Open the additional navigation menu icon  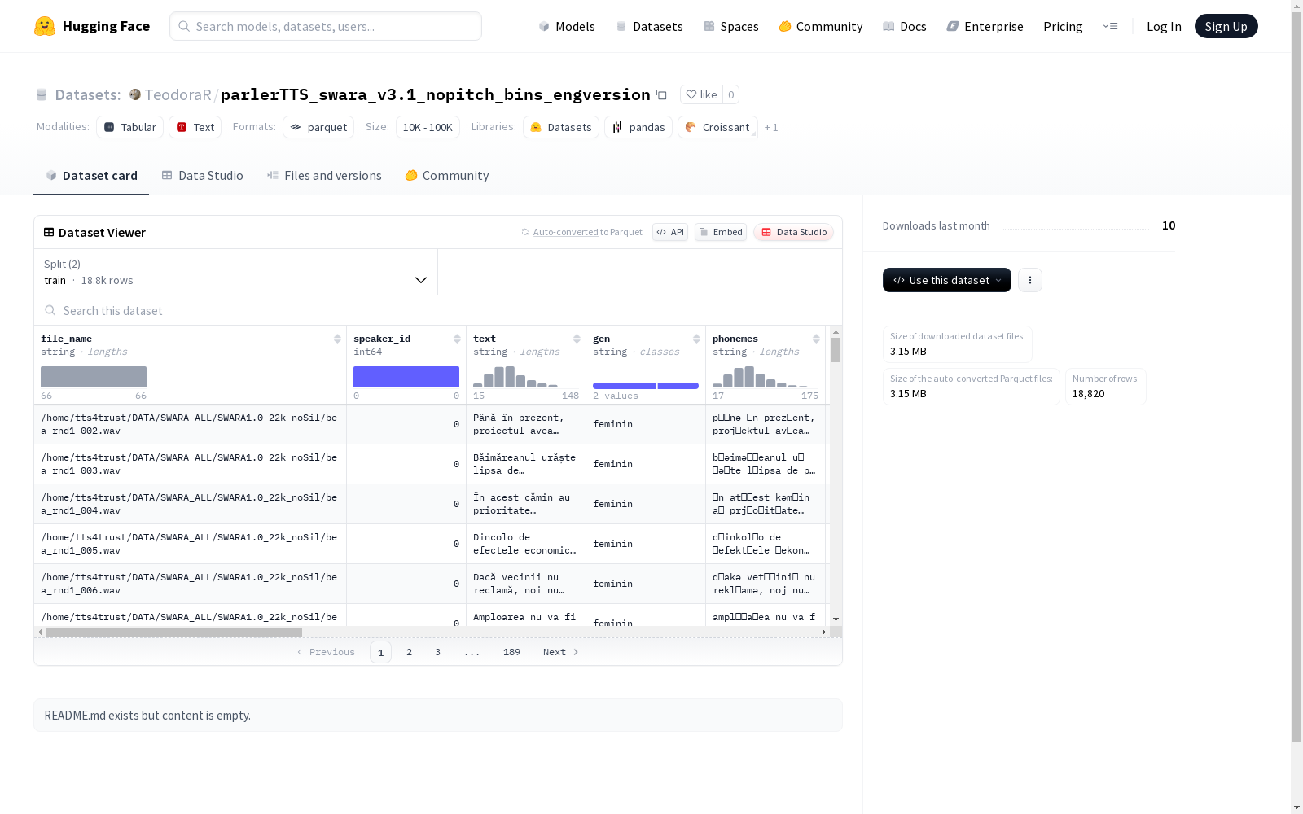pos(1110,26)
